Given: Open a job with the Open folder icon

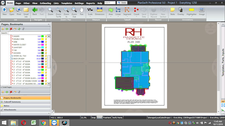Looking at the screenshot, I should click(12, 12).
